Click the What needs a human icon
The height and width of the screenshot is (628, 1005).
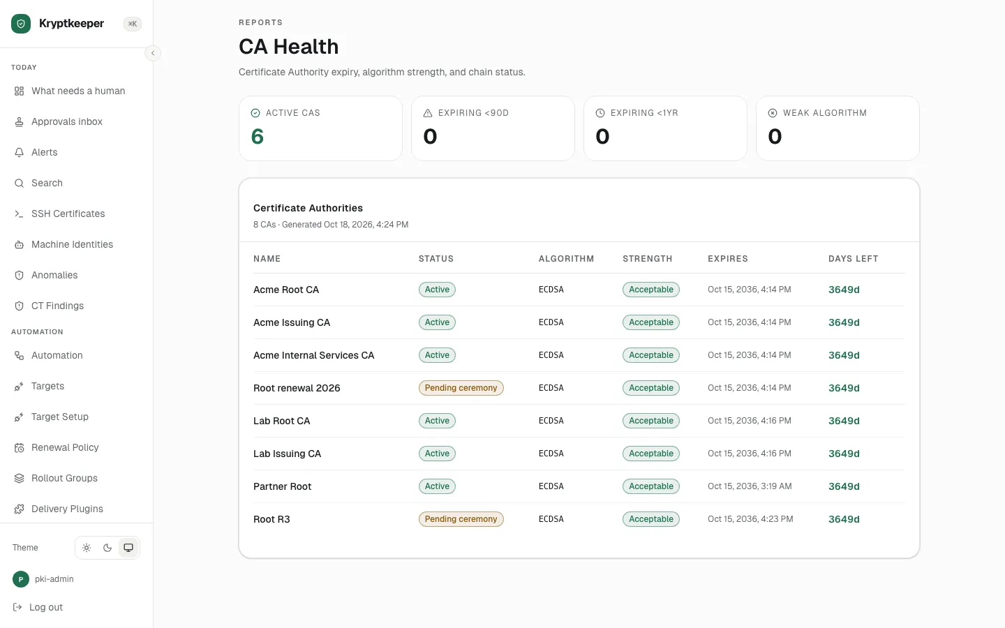(x=20, y=91)
